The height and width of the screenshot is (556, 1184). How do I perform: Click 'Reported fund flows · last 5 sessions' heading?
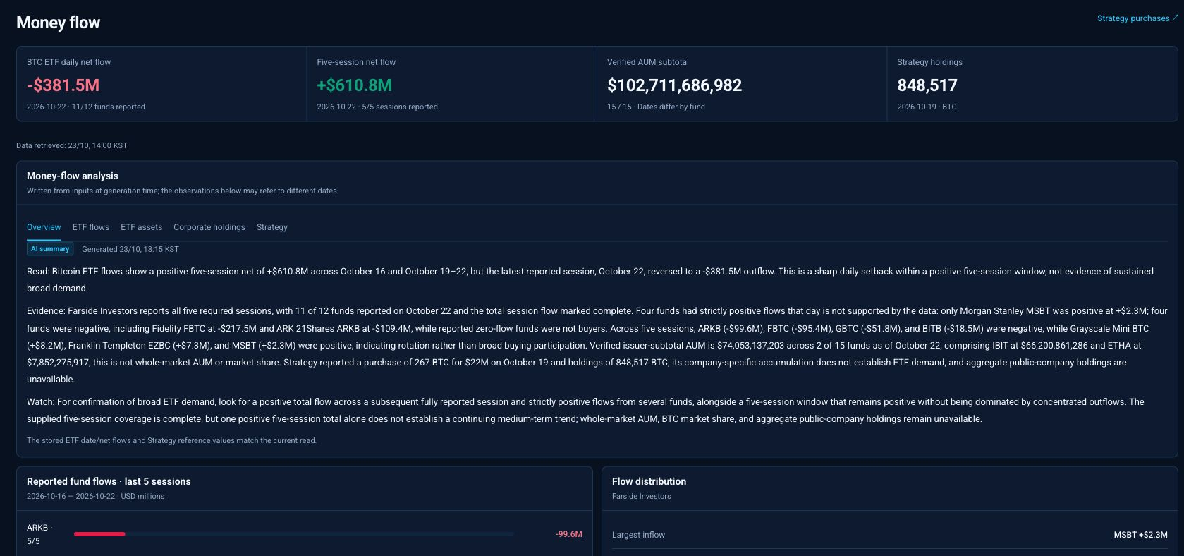109,481
